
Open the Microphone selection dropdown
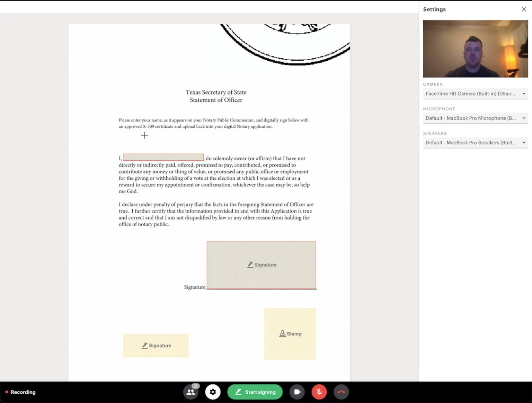coord(475,118)
